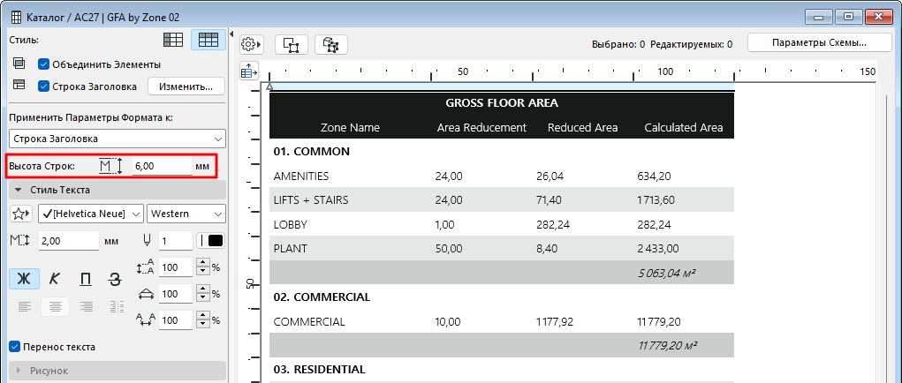Uncheck Строка Заголовка checkbox
Screen dimensions: 902x383
pyautogui.click(x=43, y=86)
